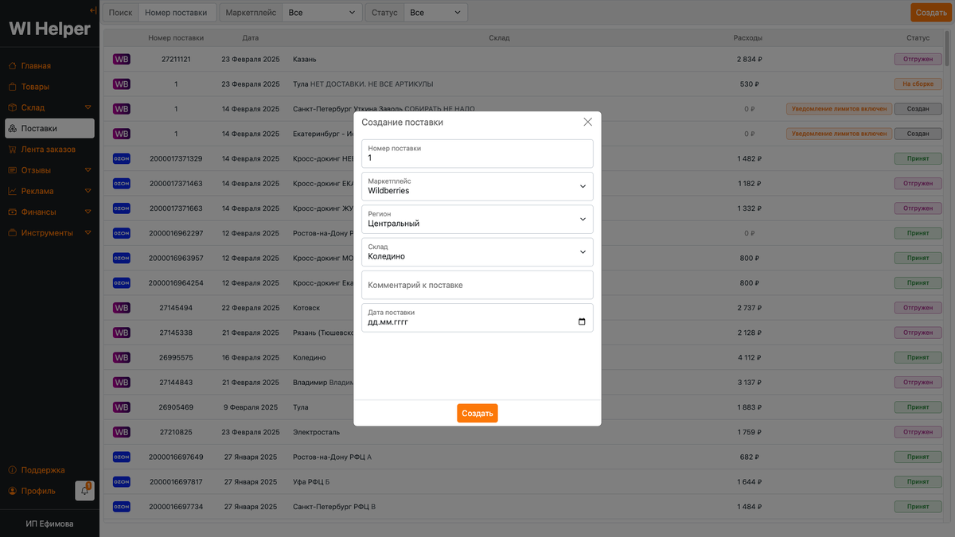Click OZON logo in row 2000016962297
955x537 pixels.
pyautogui.click(x=122, y=233)
